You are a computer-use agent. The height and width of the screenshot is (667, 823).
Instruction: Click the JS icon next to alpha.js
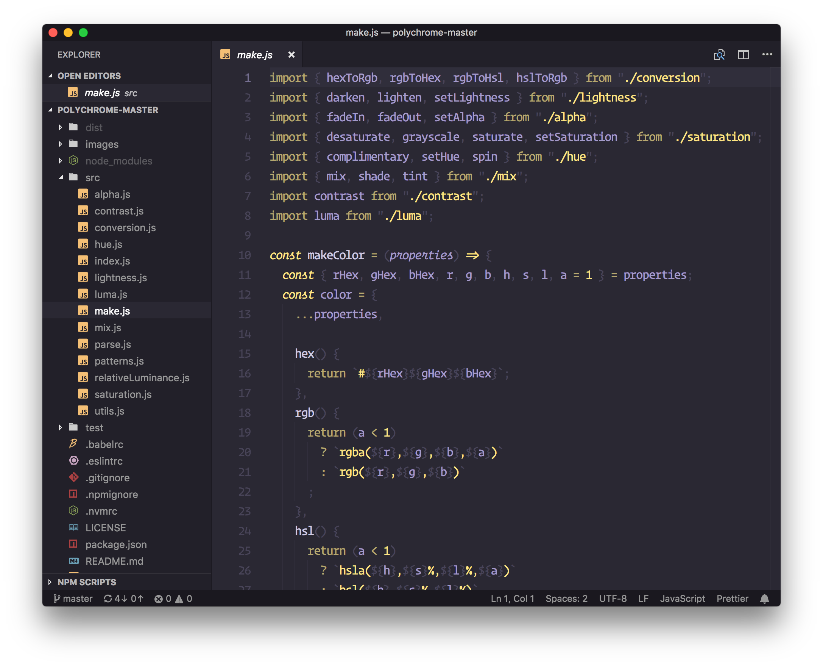(83, 194)
